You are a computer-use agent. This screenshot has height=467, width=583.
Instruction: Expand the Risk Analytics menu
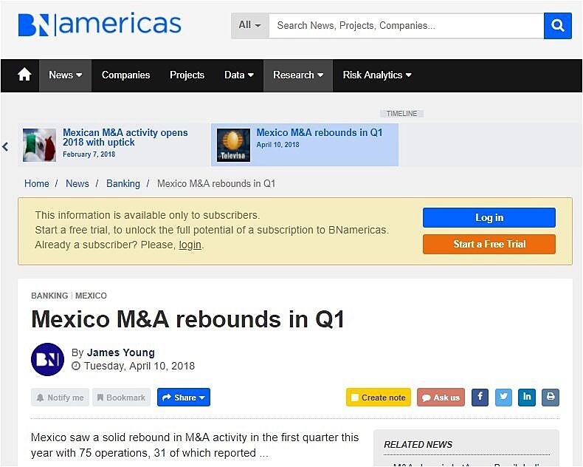pyautogui.click(x=377, y=75)
